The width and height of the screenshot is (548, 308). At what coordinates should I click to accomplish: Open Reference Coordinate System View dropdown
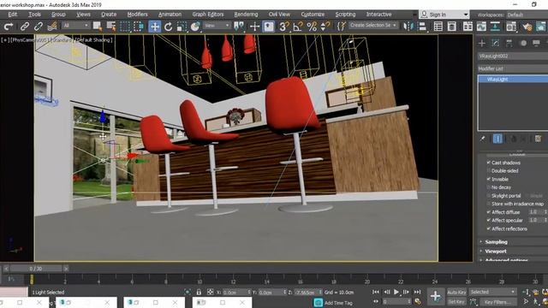[x=217, y=26]
